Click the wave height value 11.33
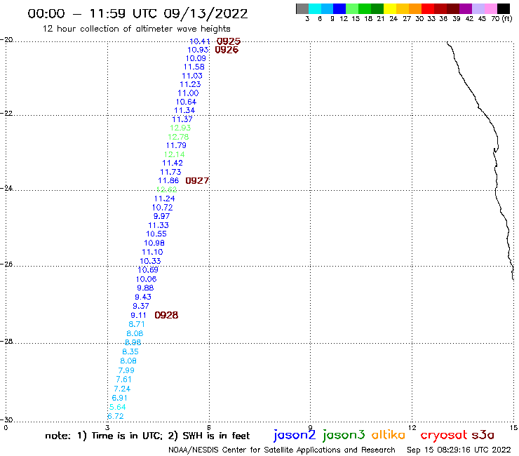The height and width of the screenshot is (456, 519). [x=159, y=225]
